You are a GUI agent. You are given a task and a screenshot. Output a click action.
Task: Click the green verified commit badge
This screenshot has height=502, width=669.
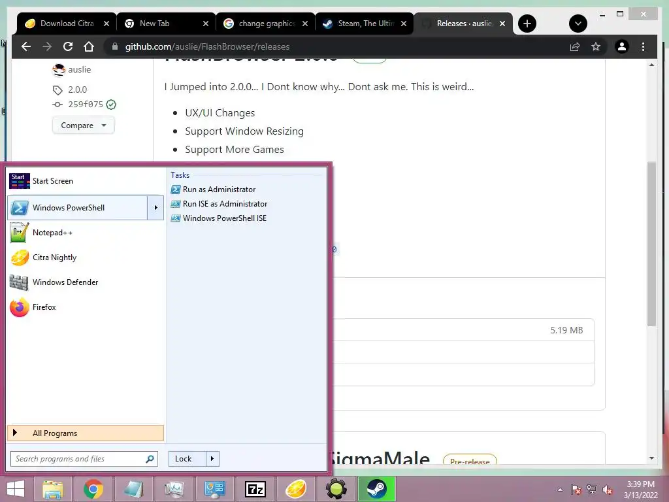click(x=111, y=105)
